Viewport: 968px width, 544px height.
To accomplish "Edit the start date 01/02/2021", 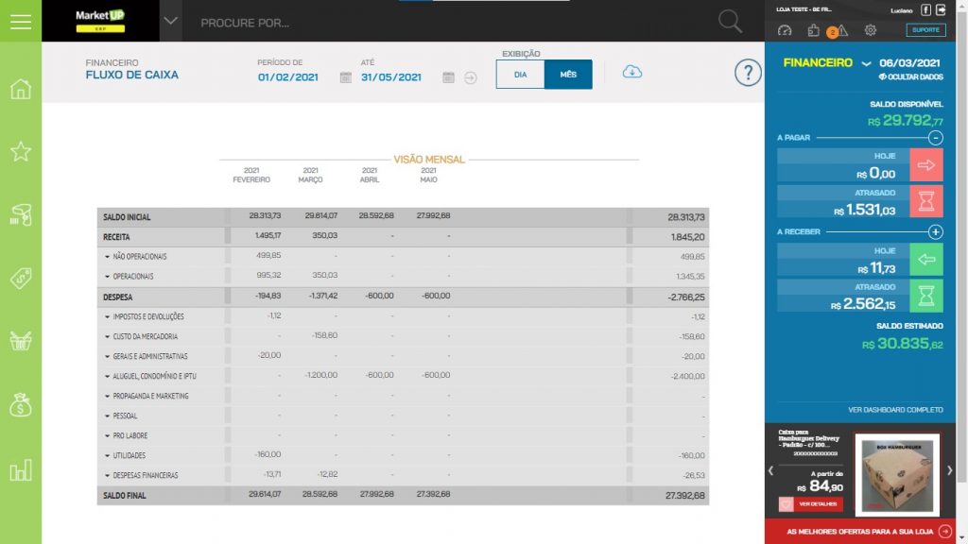I will [288, 77].
